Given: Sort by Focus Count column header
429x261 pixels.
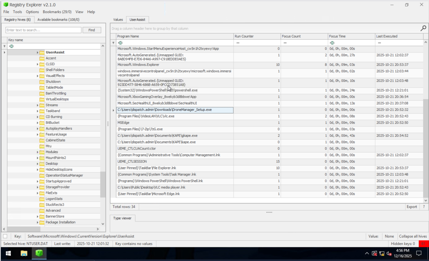Looking at the screenshot, I should [304, 36].
